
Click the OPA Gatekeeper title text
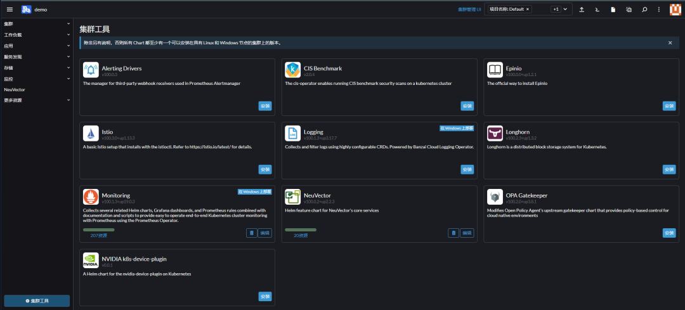coord(527,196)
